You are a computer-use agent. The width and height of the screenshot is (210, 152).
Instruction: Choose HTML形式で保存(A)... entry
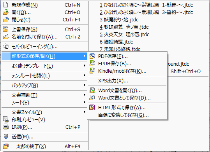(127, 107)
